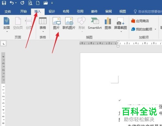The width and height of the screenshot is (162, 126).
Task: Expand the 封面 dropdown arrow
Action: pyautogui.click(x=7, y=32)
